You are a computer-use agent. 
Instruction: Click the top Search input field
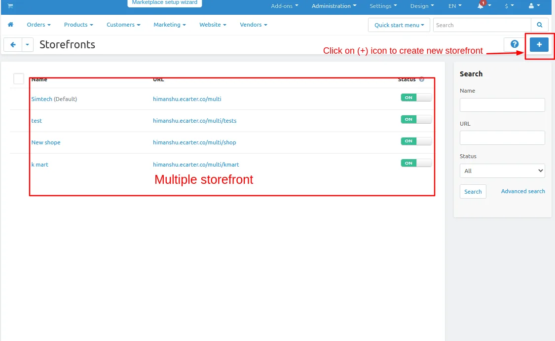(x=482, y=25)
